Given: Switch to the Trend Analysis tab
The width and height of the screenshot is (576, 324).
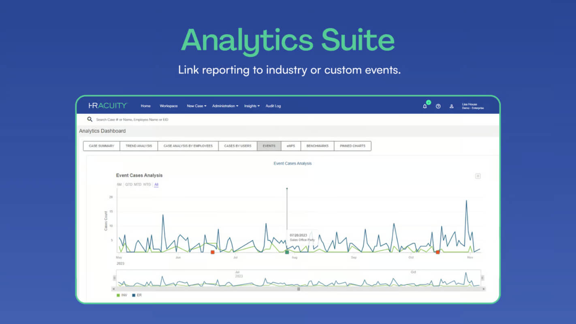Looking at the screenshot, I should (139, 146).
